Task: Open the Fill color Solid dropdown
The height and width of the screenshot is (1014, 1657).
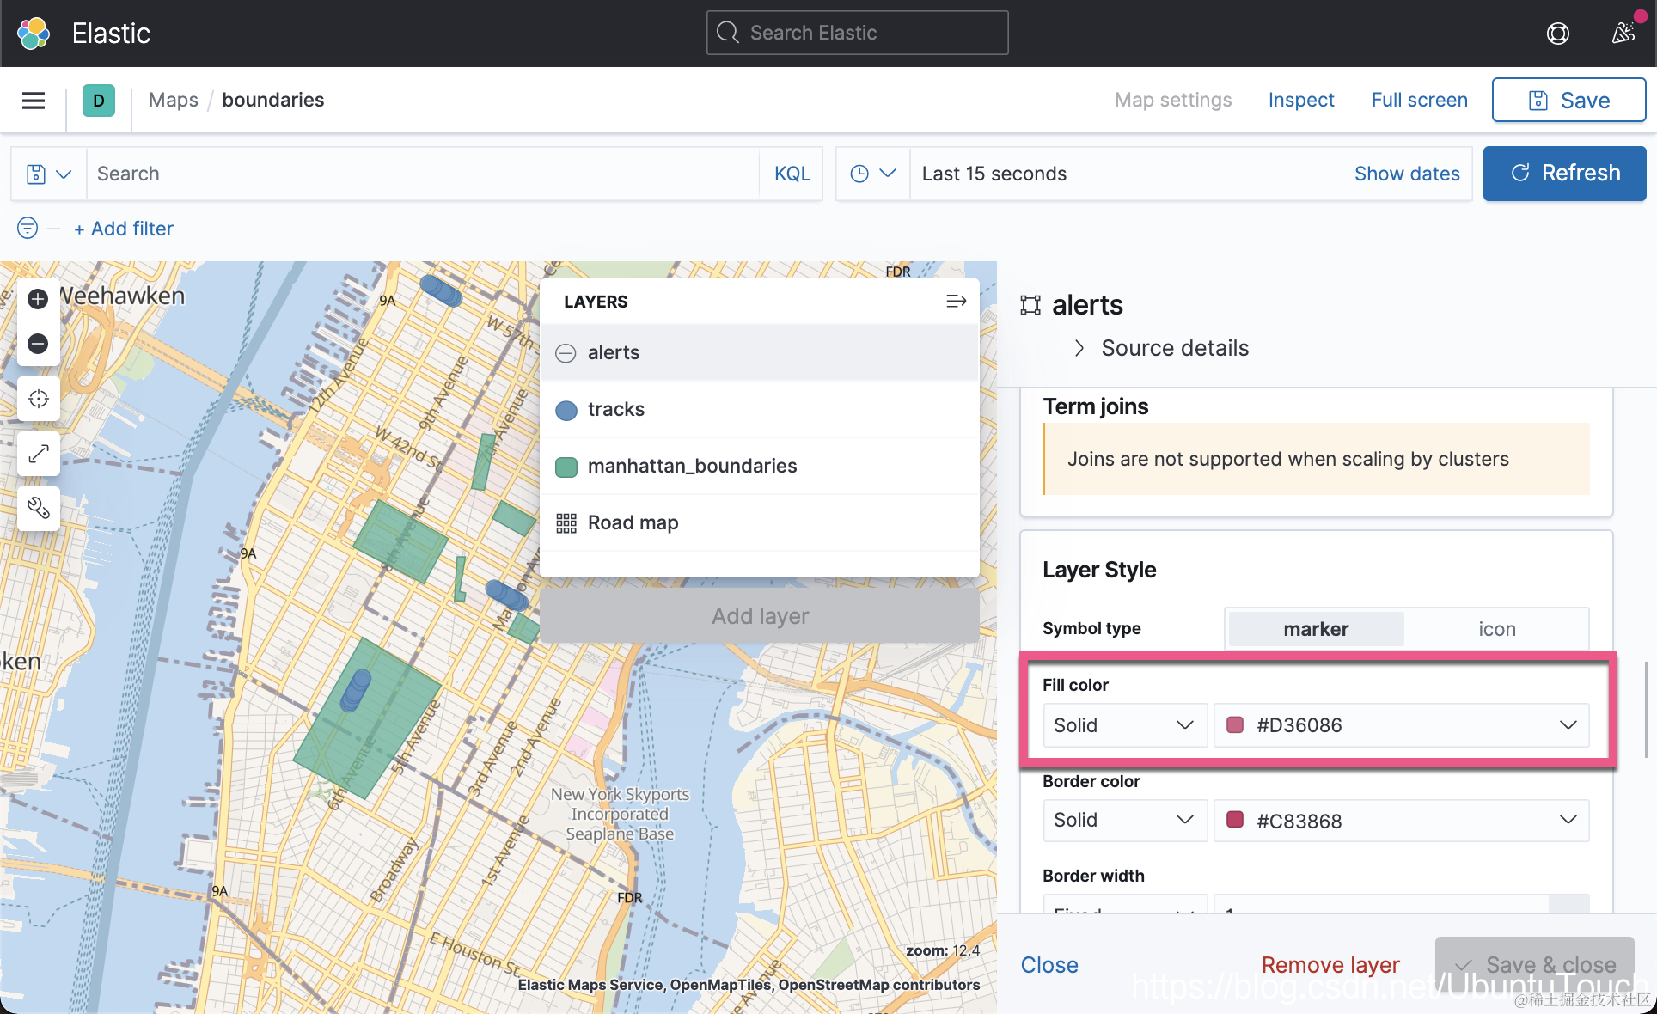Action: (1124, 725)
